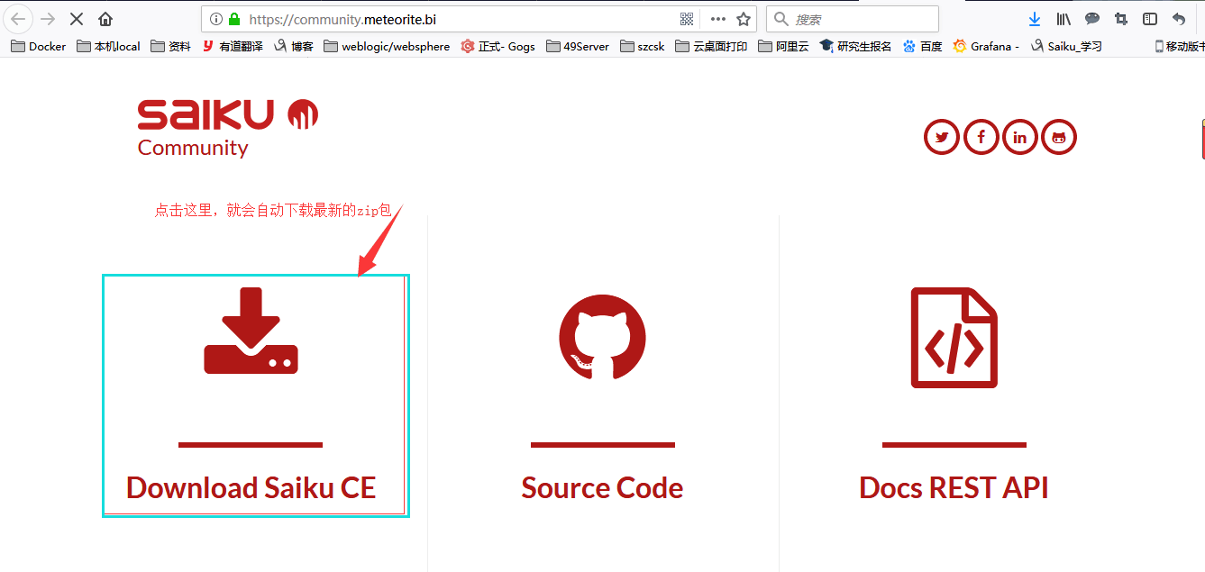The width and height of the screenshot is (1205, 572).
Task: Click the Download Saiku CE link
Action: [x=251, y=487]
